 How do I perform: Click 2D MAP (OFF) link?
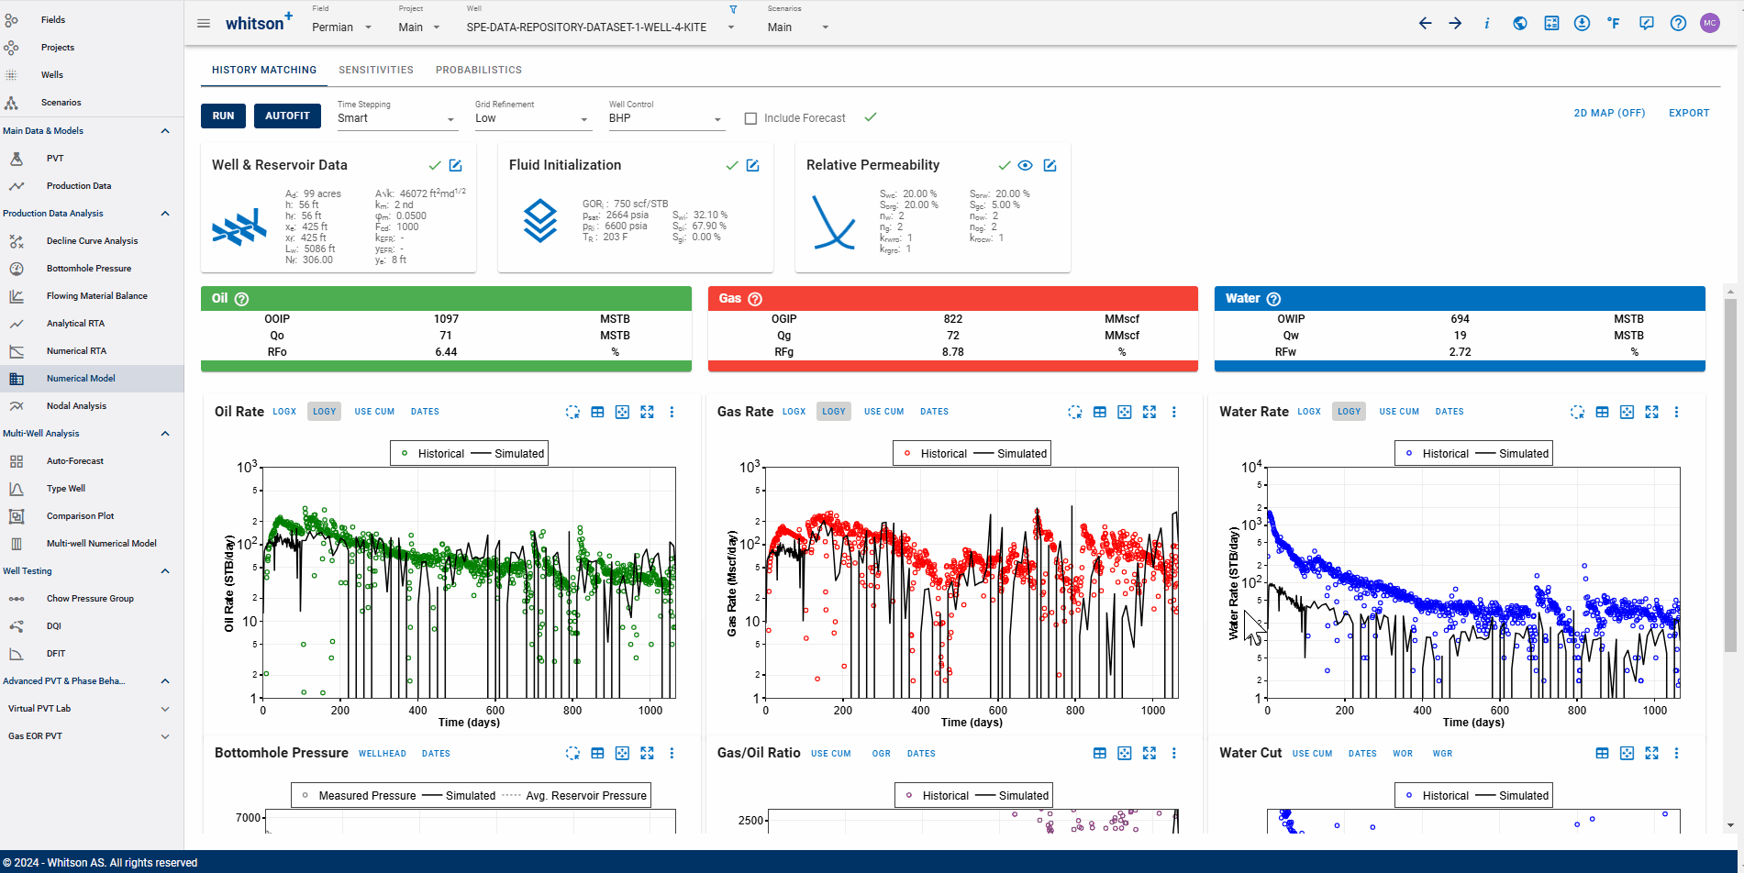[x=1609, y=114]
